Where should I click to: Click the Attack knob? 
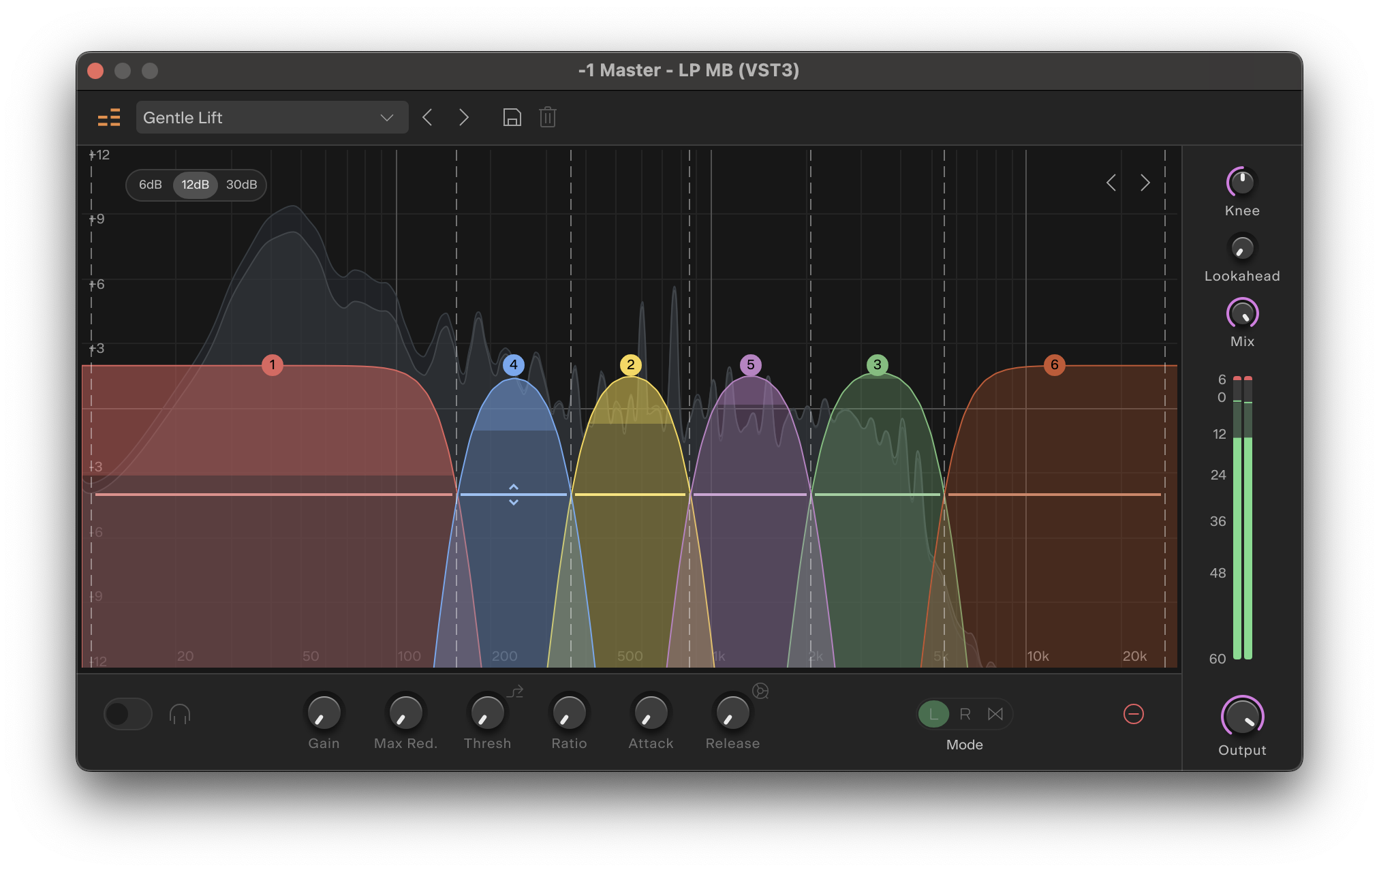pos(651,713)
